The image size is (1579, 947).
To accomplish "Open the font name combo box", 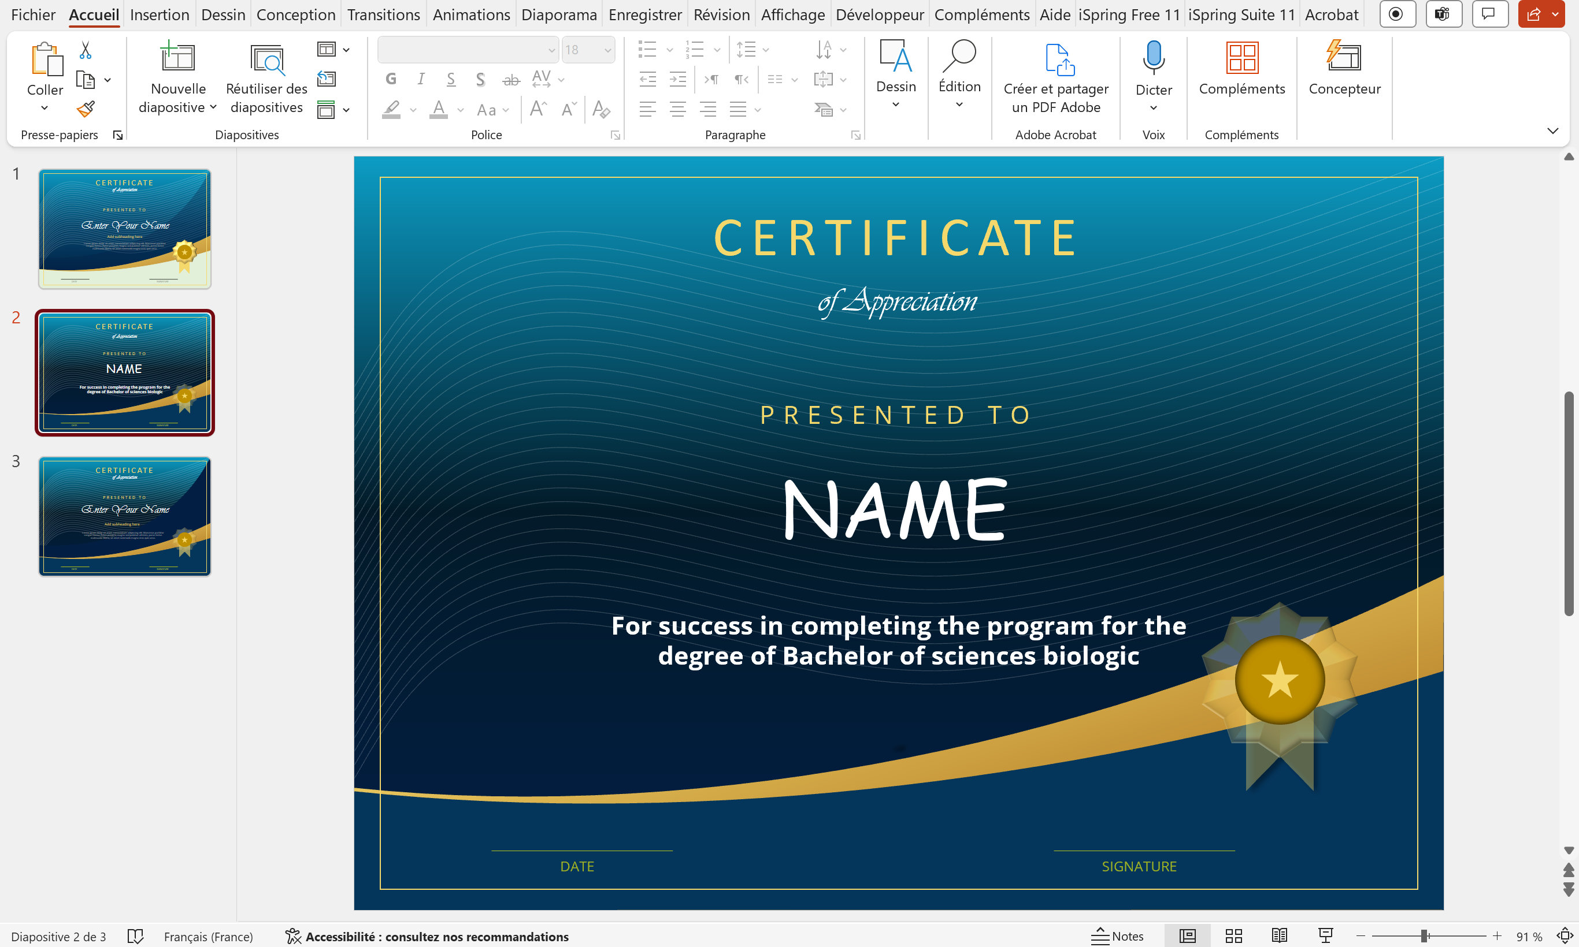I will click(468, 50).
